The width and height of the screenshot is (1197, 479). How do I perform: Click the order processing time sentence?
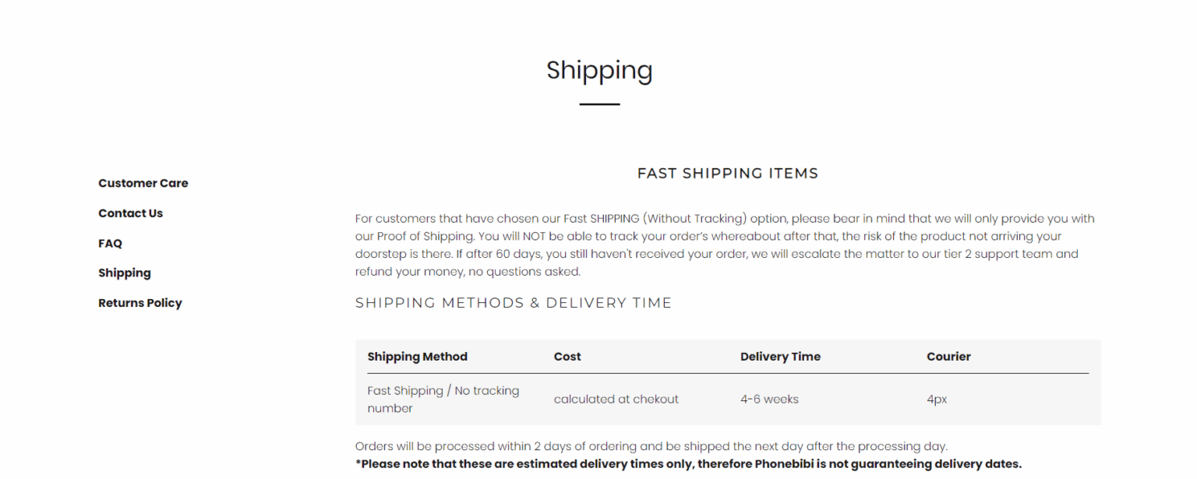point(651,446)
